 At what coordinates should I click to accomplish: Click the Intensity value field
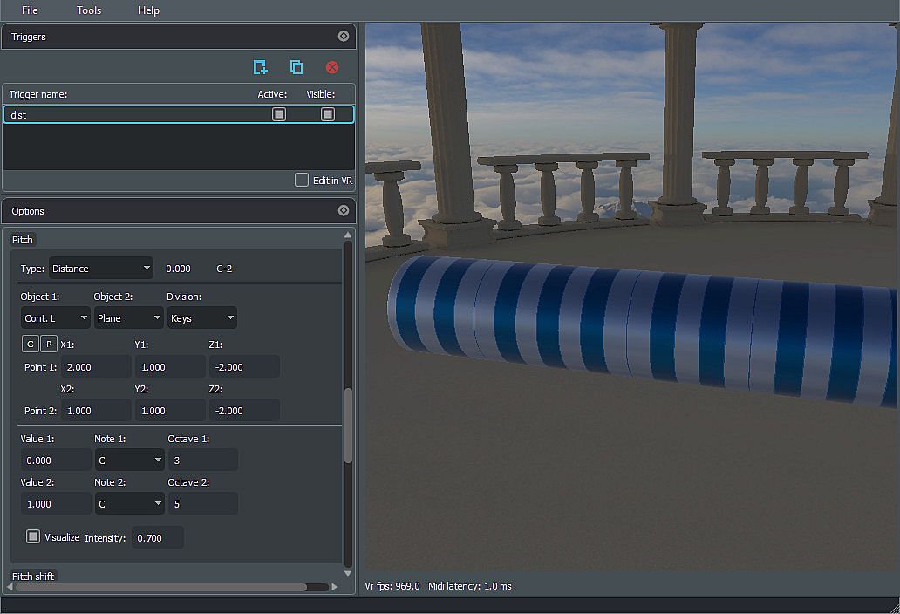pos(157,538)
